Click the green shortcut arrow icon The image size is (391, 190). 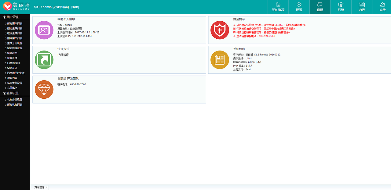tap(44, 60)
